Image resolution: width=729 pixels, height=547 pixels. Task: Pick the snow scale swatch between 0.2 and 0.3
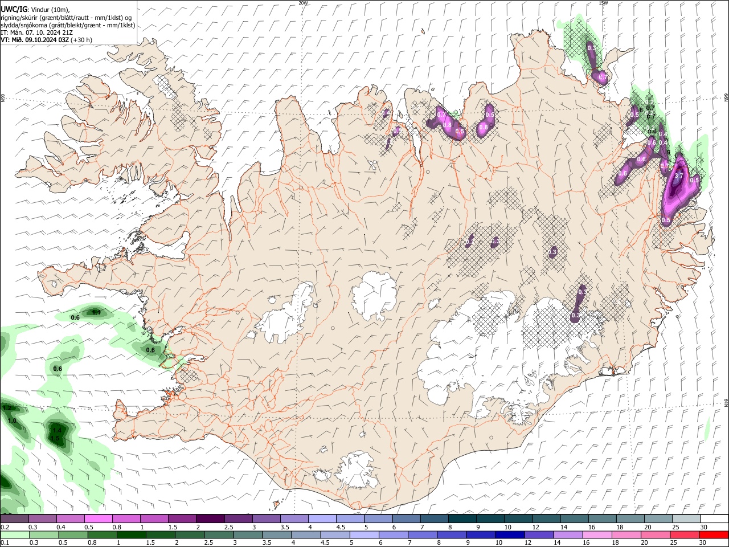point(14,519)
